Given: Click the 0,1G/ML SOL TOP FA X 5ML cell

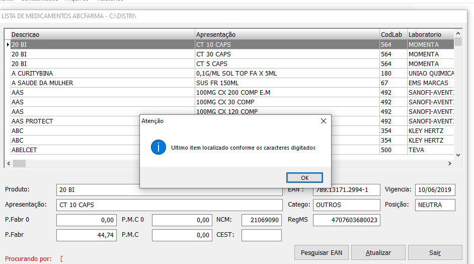Looking at the screenshot, I should (287, 74).
